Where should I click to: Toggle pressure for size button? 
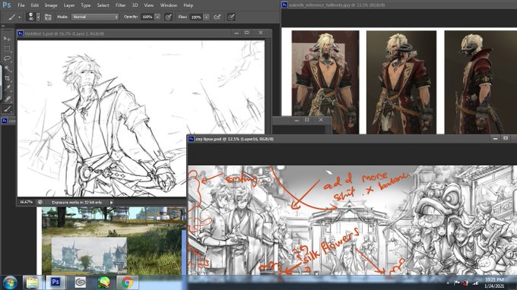231,17
